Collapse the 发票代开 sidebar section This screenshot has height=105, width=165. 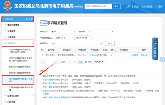[x=32, y=43]
